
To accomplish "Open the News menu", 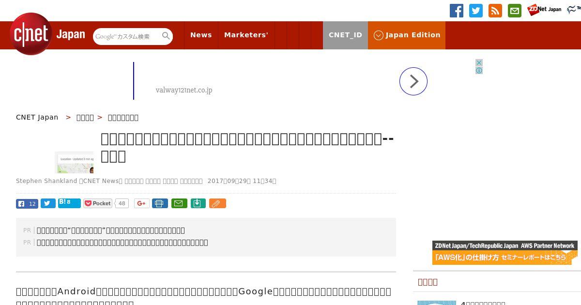I will 201,35.
